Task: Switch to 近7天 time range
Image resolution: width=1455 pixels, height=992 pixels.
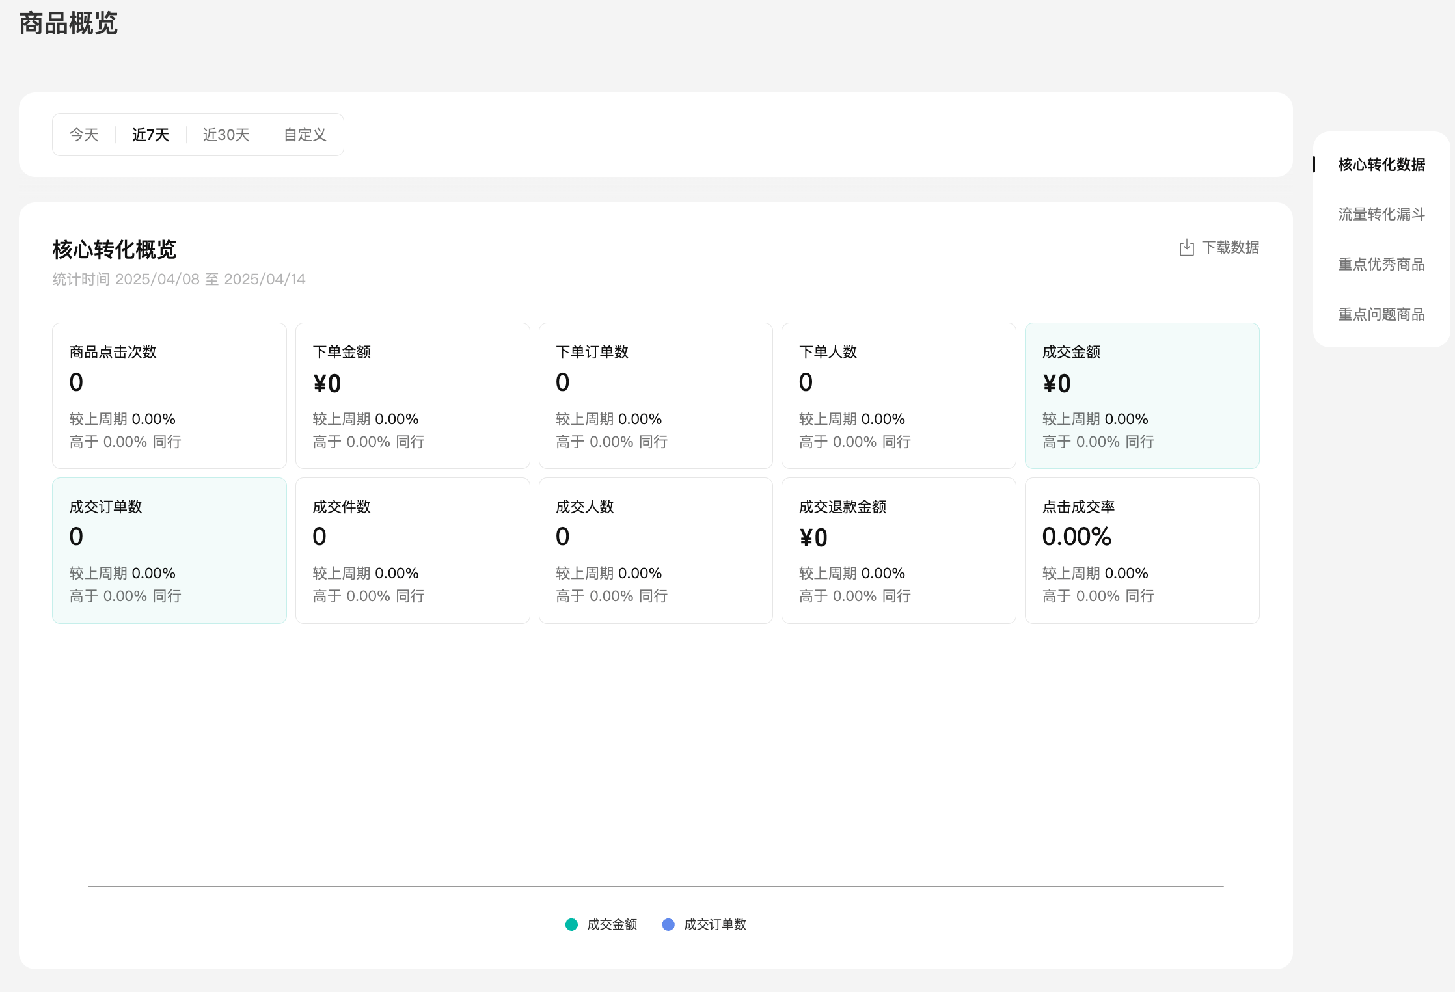Action: coord(150,135)
